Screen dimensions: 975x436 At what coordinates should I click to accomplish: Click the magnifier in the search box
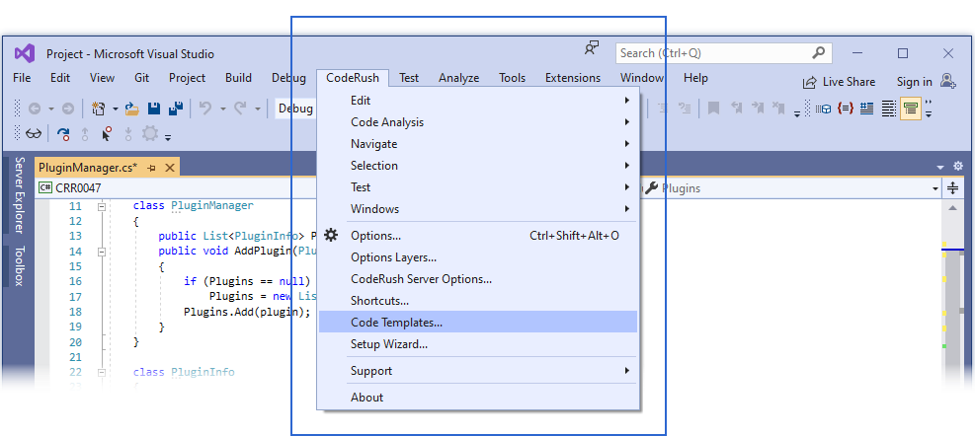click(818, 53)
